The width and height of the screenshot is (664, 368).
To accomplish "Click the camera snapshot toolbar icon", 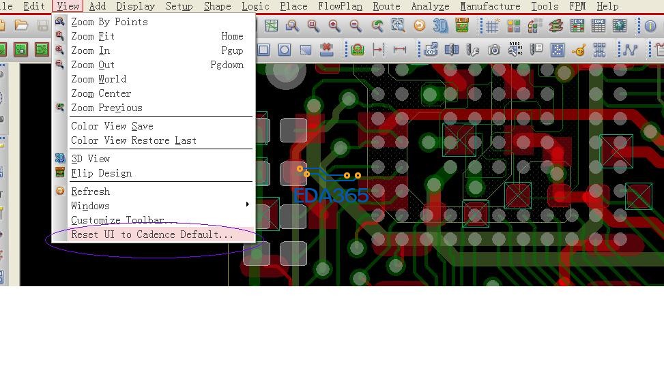I will [494, 50].
